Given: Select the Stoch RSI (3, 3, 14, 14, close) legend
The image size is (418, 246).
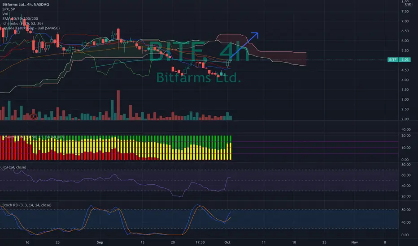Looking at the screenshot, I should 27,205.
